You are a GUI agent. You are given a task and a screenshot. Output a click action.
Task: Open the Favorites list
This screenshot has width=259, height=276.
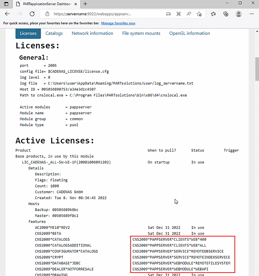[x=213, y=14]
